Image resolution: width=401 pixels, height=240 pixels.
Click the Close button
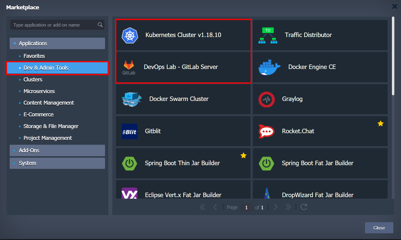[x=379, y=228]
